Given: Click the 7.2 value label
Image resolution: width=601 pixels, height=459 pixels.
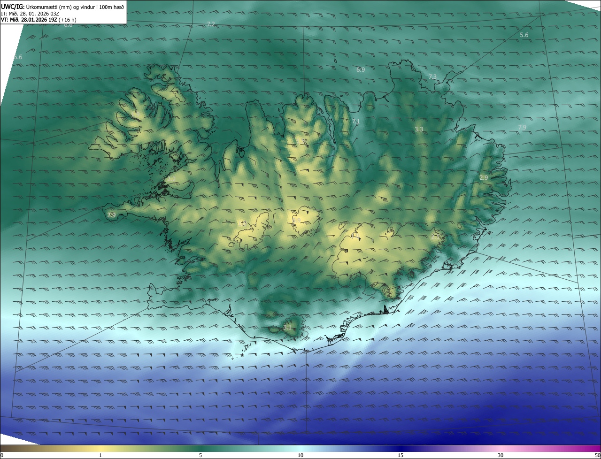Looking at the screenshot, I should 211,24.
